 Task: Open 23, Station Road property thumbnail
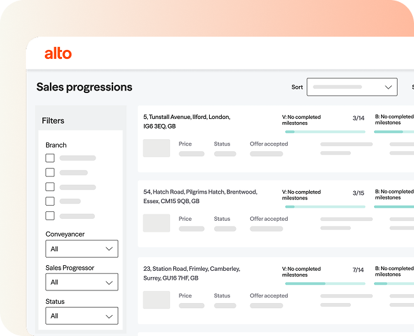pos(156,300)
